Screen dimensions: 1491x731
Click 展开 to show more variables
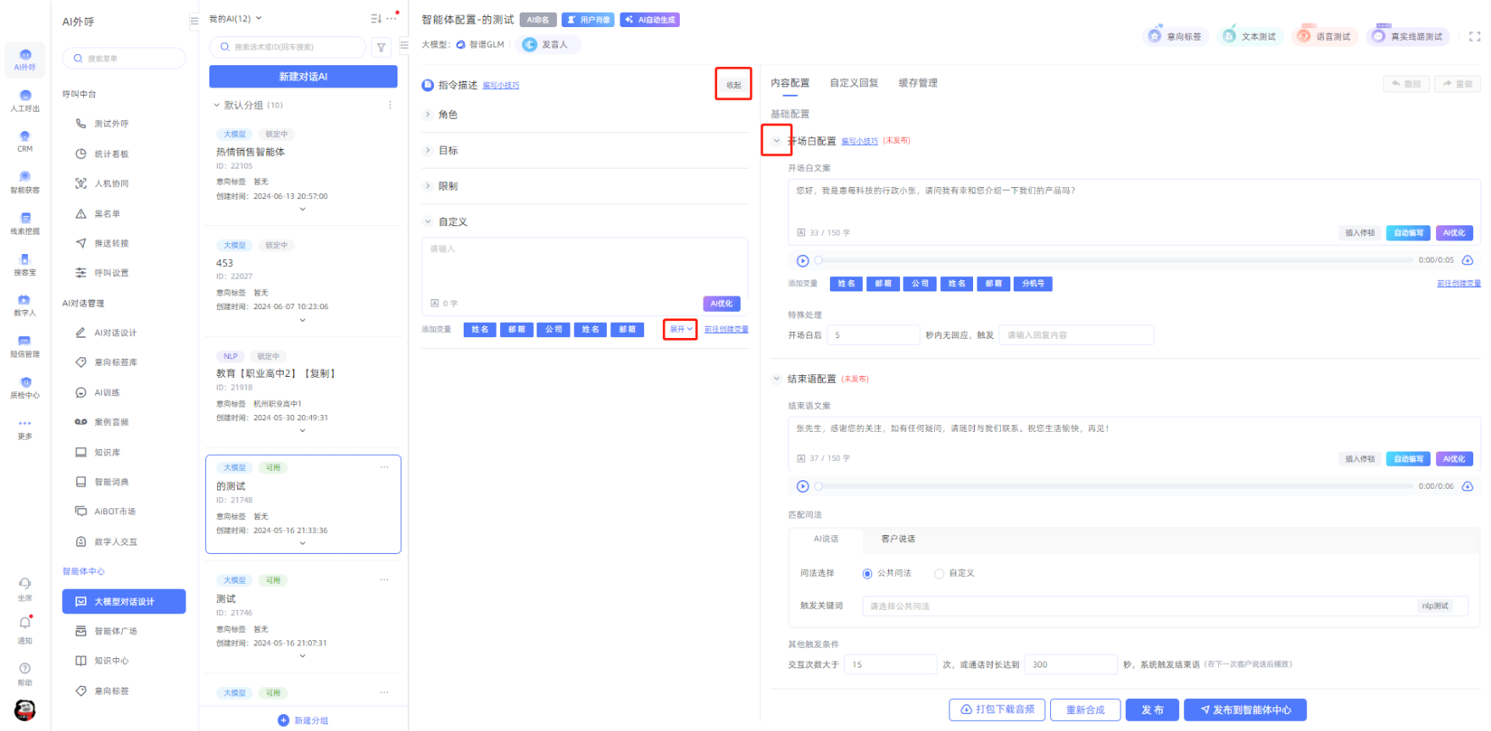point(680,329)
